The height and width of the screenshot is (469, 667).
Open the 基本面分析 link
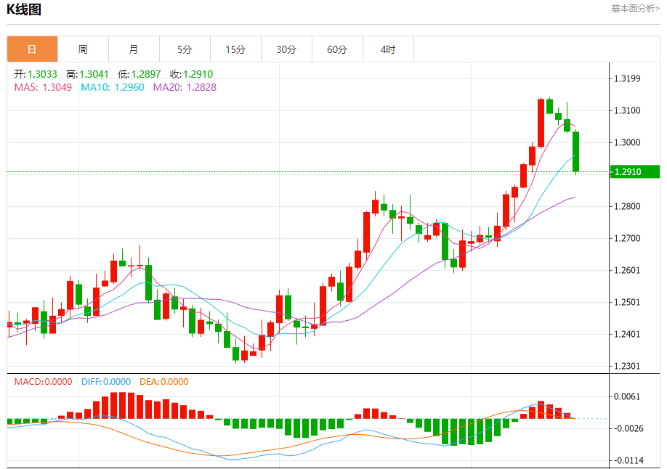(636, 9)
